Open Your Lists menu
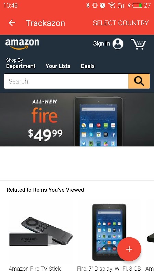 [x=58, y=66]
